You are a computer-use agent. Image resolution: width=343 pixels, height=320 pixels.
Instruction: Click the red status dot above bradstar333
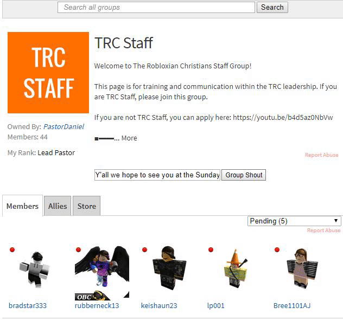12,249
